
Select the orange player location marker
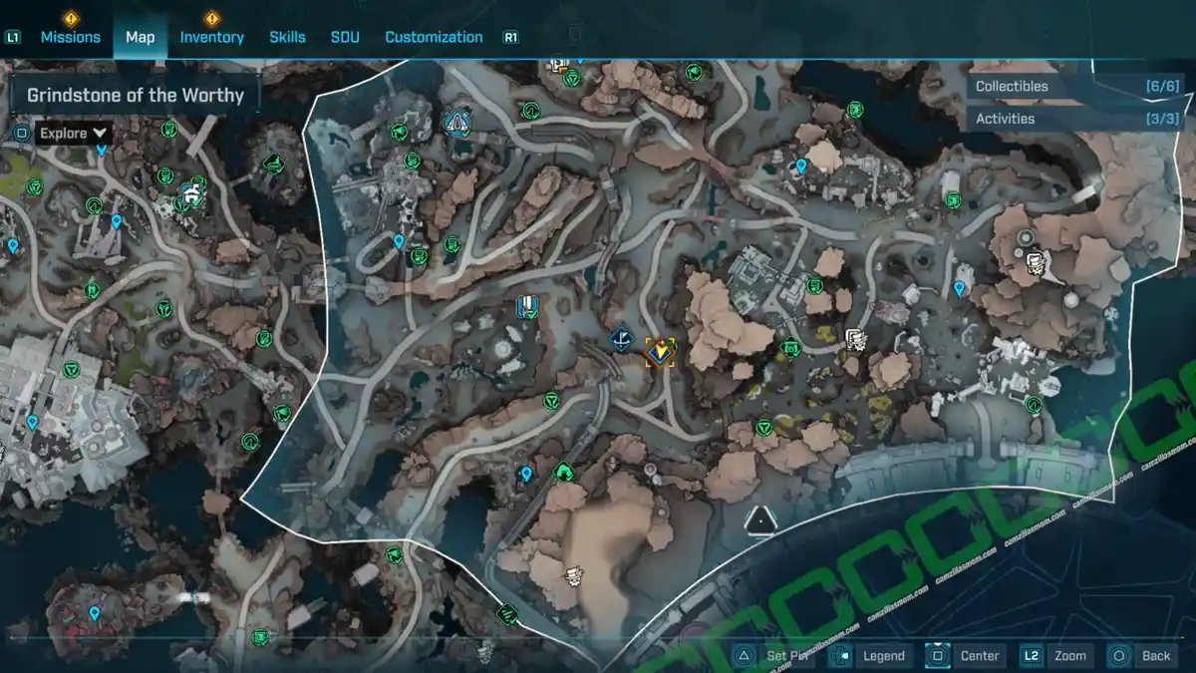(x=660, y=352)
